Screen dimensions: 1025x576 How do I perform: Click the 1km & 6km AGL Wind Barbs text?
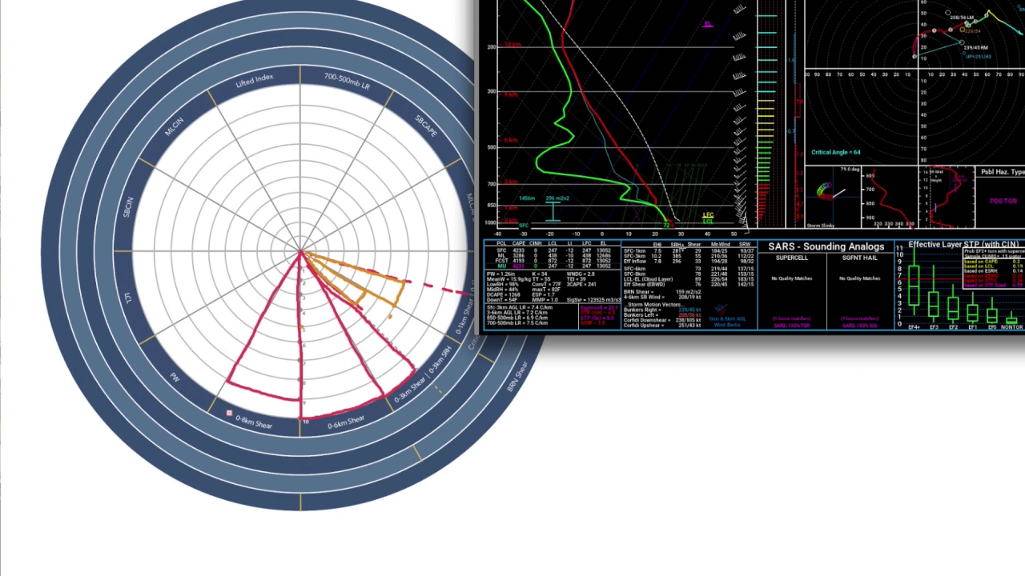[x=728, y=320]
